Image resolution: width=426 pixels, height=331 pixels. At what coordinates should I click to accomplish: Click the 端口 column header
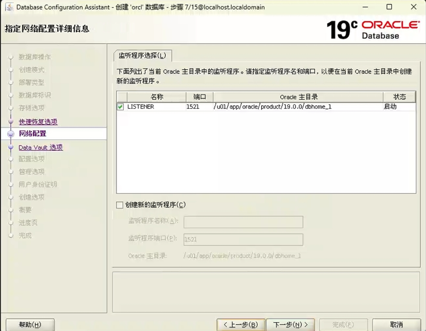pyautogui.click(x=199, y=97)
